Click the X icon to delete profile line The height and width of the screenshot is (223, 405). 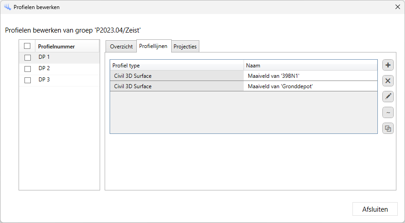(x=388, y=81)
